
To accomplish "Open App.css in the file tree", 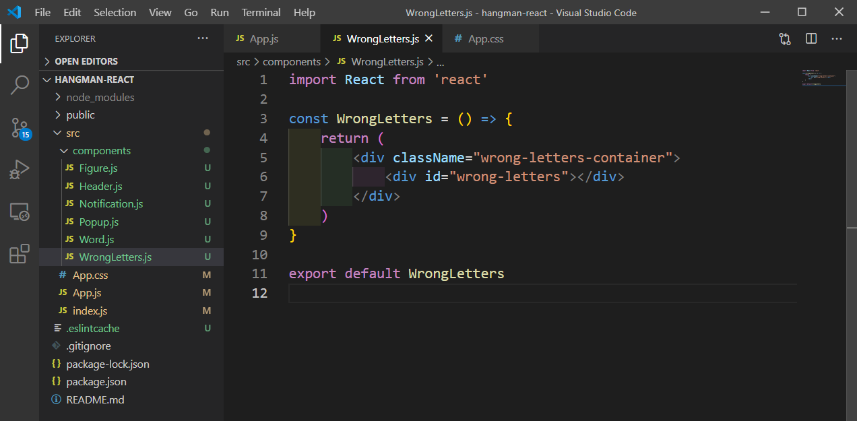I will [90, 276].
